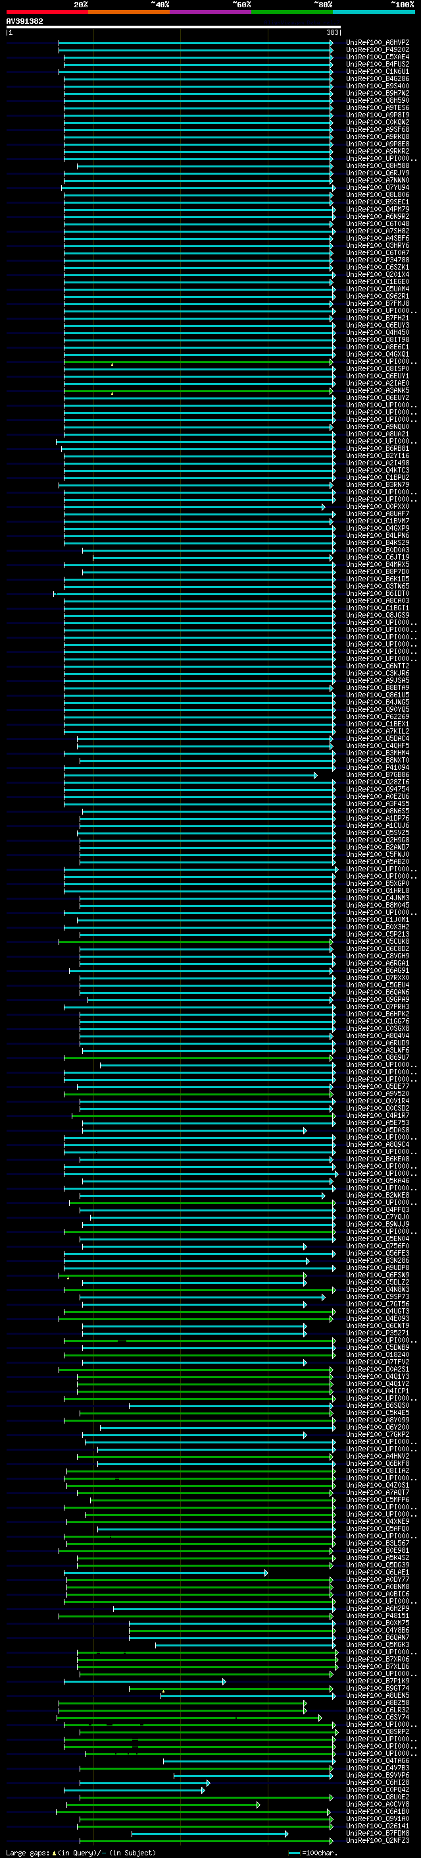
Task: Select hit label UniRef100_C0KQW2
Action: click(x=378, y=122)
